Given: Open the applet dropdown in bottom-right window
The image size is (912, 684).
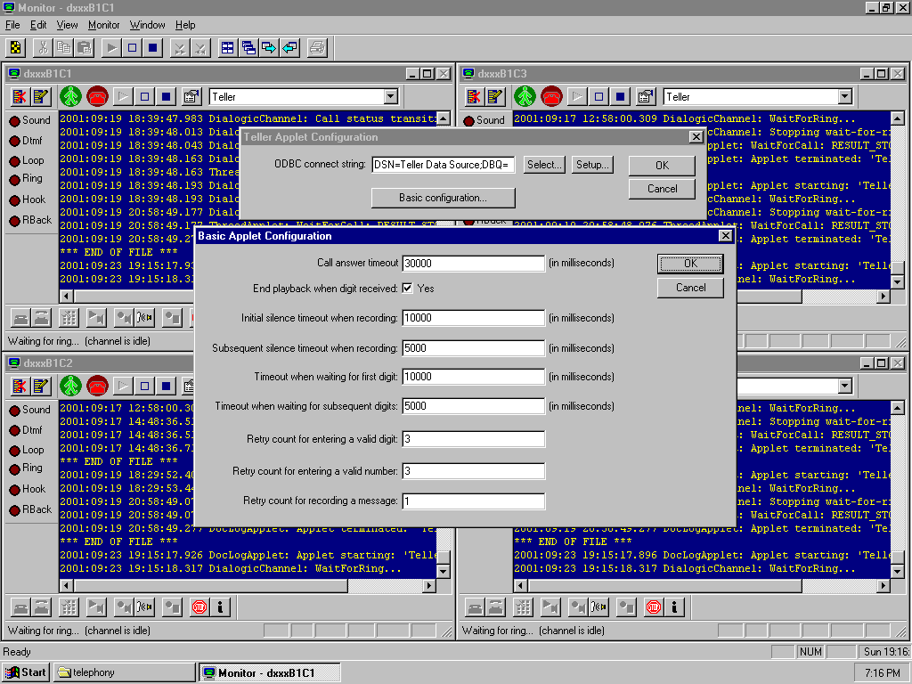Looking at the screenshot, I should click(844, 386).
